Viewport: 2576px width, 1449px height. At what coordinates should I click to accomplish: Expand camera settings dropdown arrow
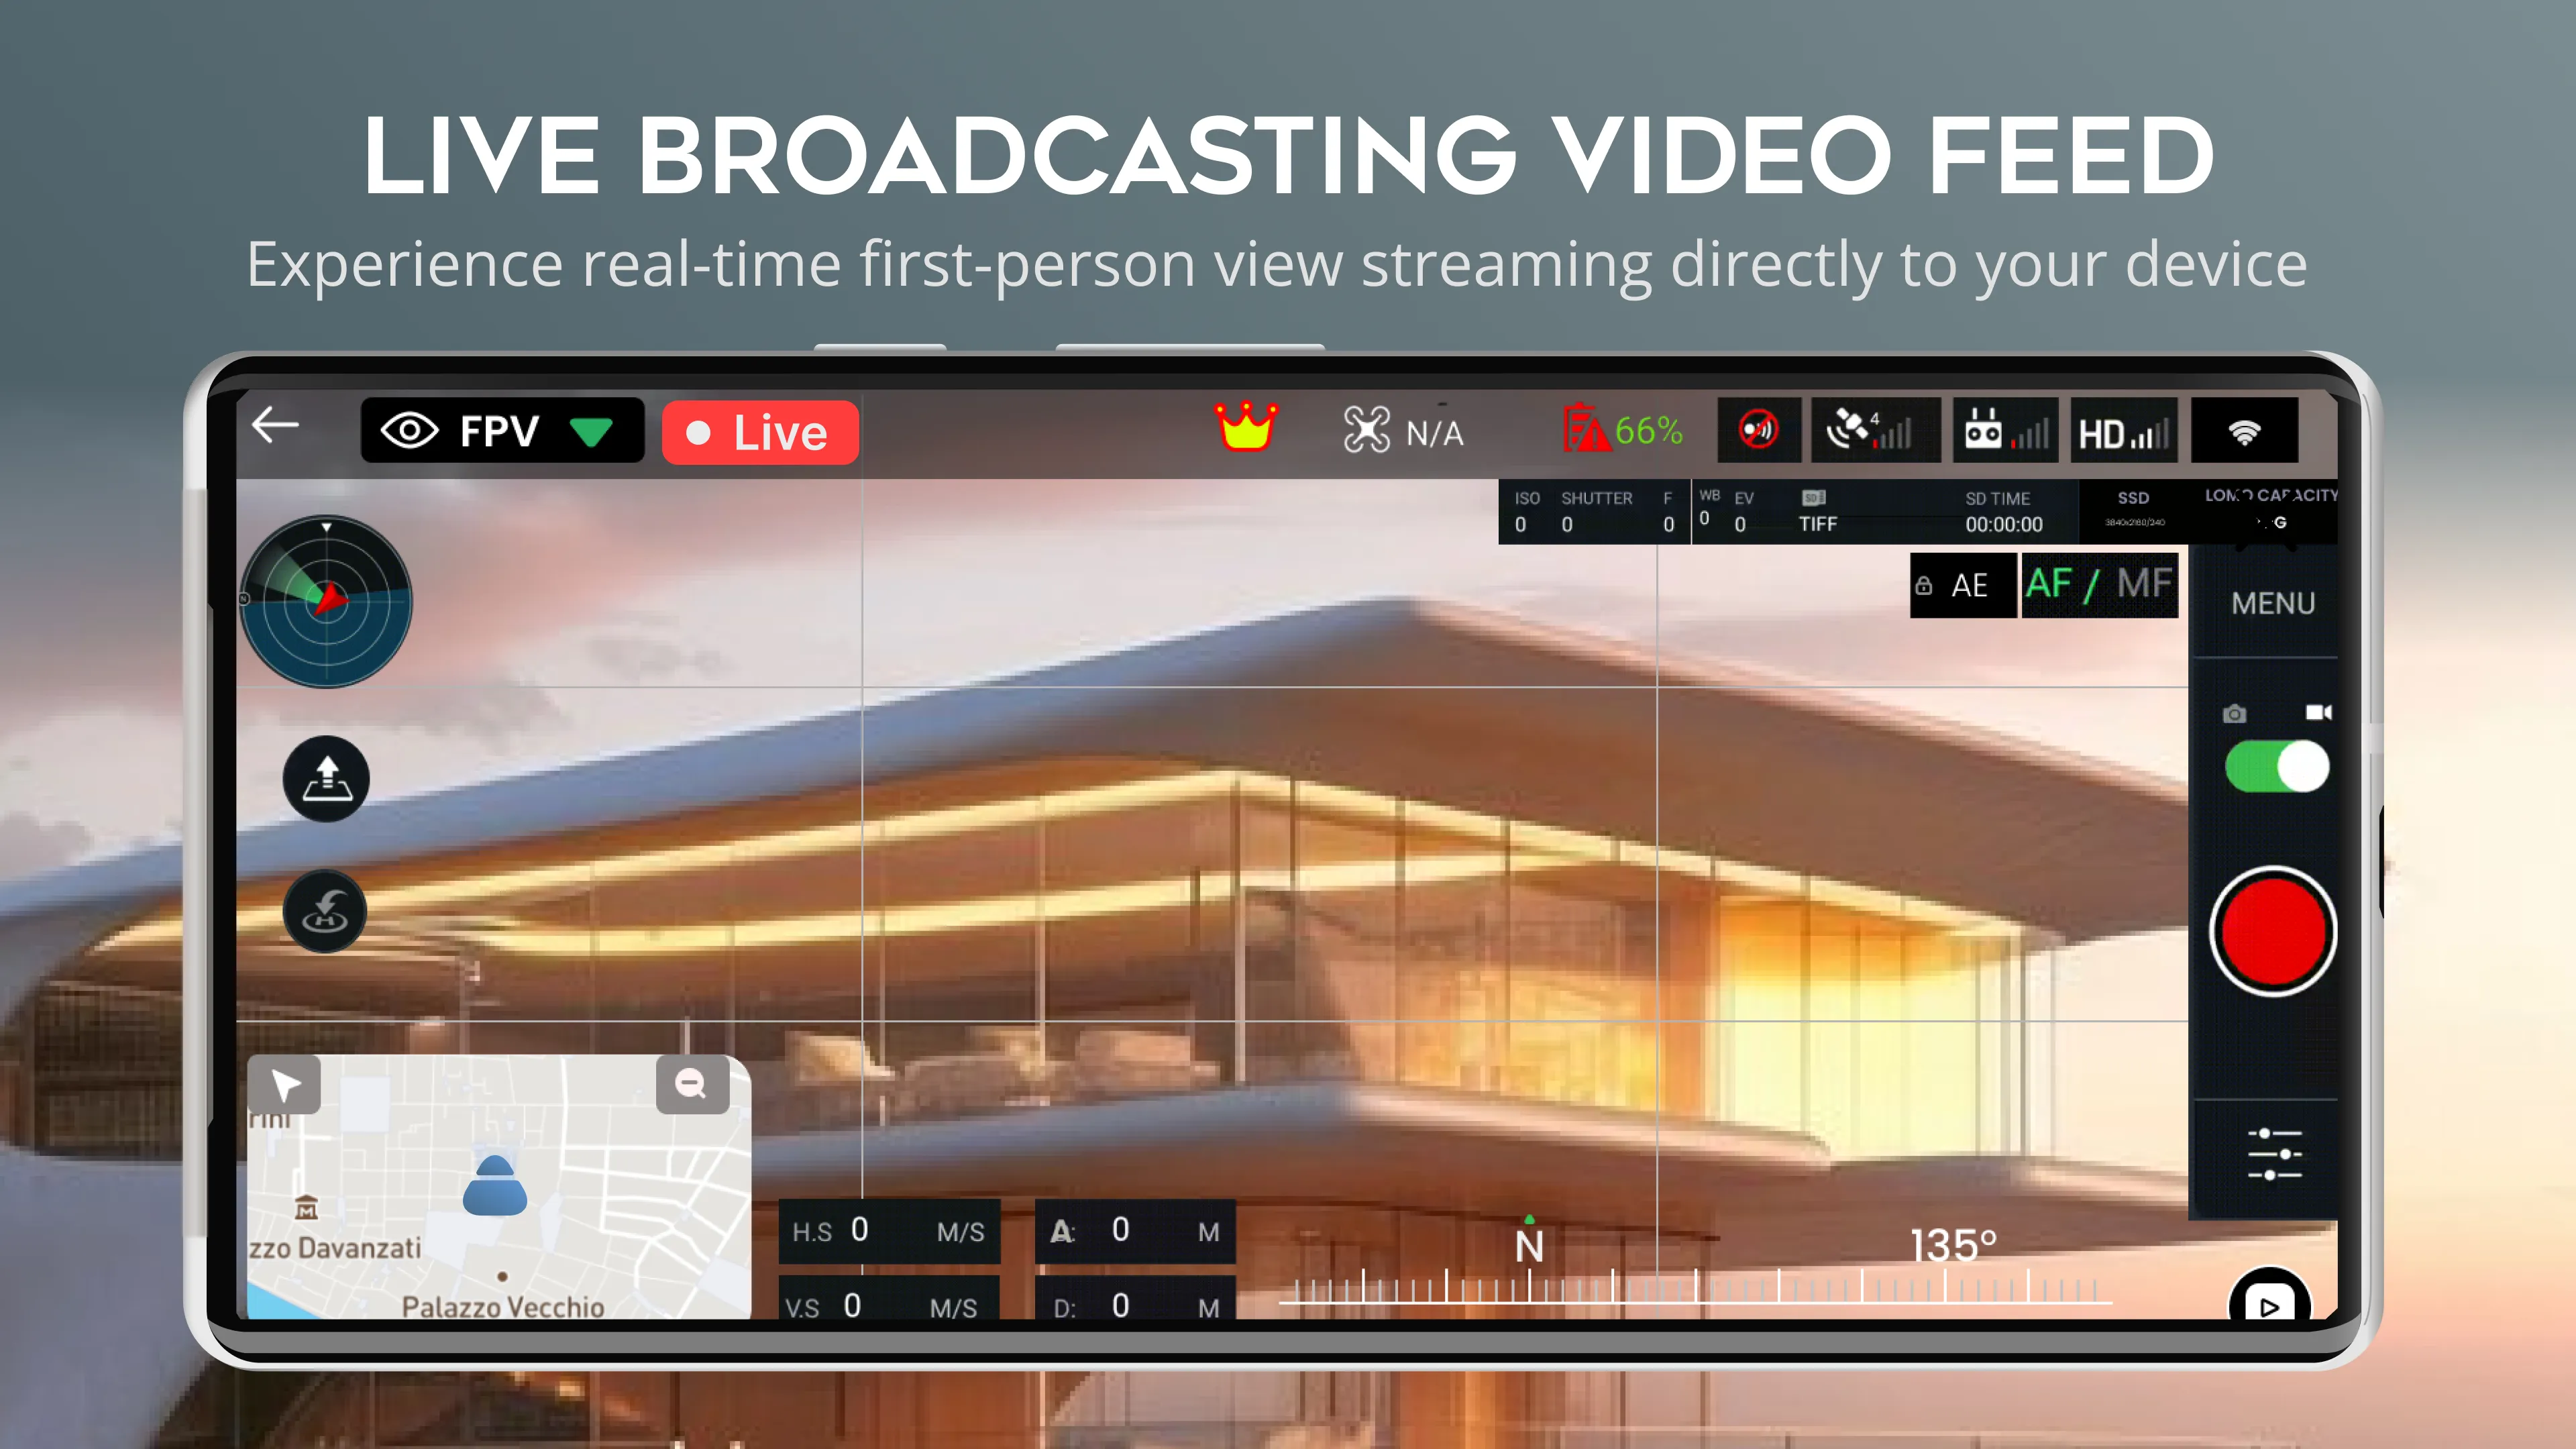tap(596, 432)
